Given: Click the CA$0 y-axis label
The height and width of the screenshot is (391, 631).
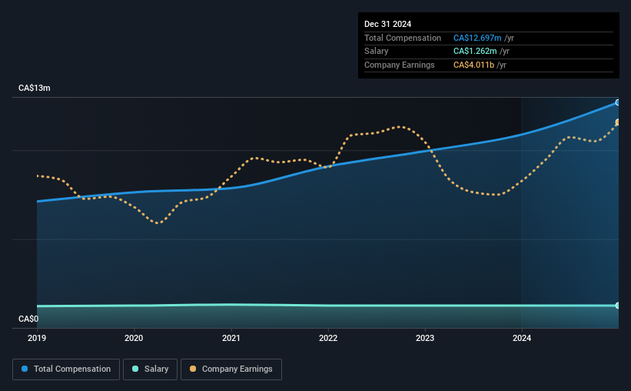Looking at the screenshot, I should click(28, 319).
